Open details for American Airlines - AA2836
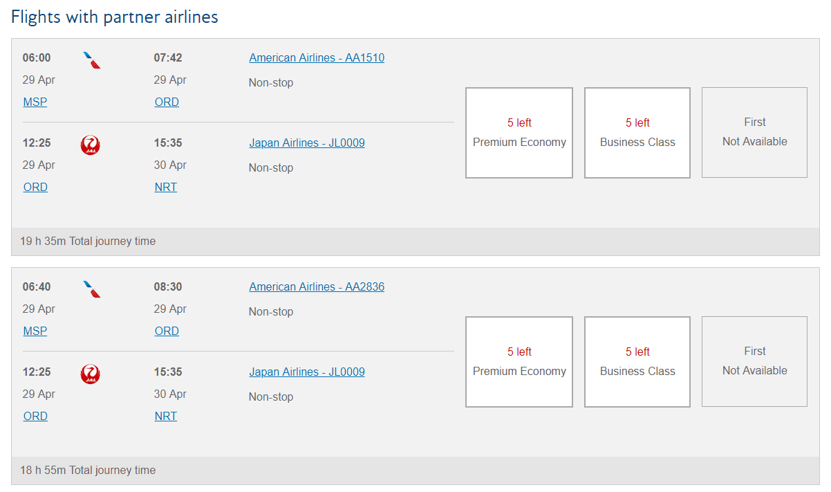The image size is (831, 492). 316,286
